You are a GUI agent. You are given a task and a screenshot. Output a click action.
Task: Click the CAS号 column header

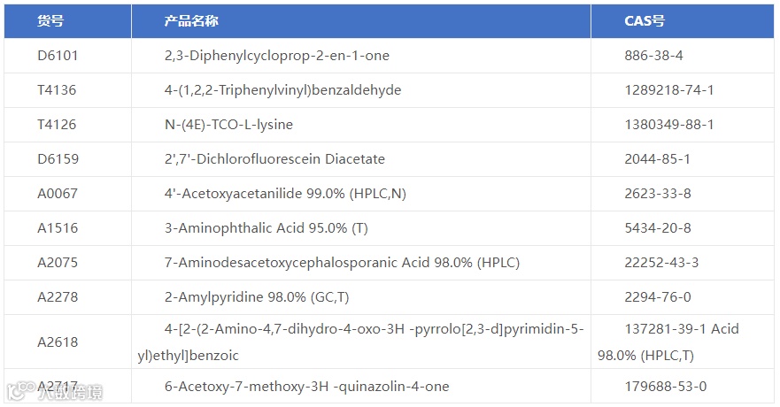click(x=645, y=21)
